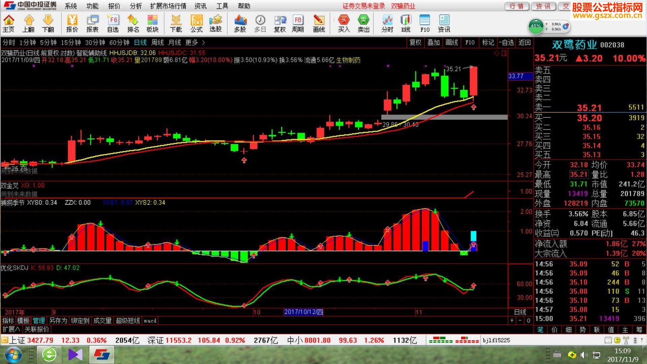Open the F10 company info icon
Image resolution: width=647 pixels, height=364 pixels.
[425, 24]
